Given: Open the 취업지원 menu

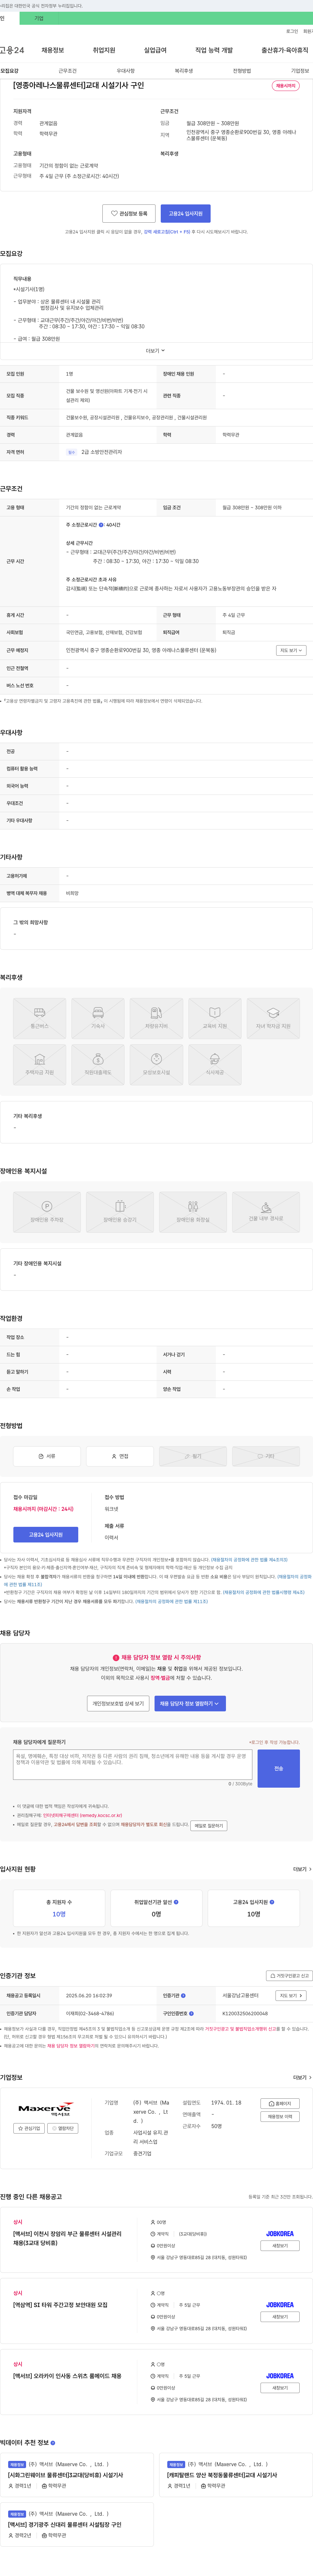Looking at the screenshot, I should click(x=104, y=50).
